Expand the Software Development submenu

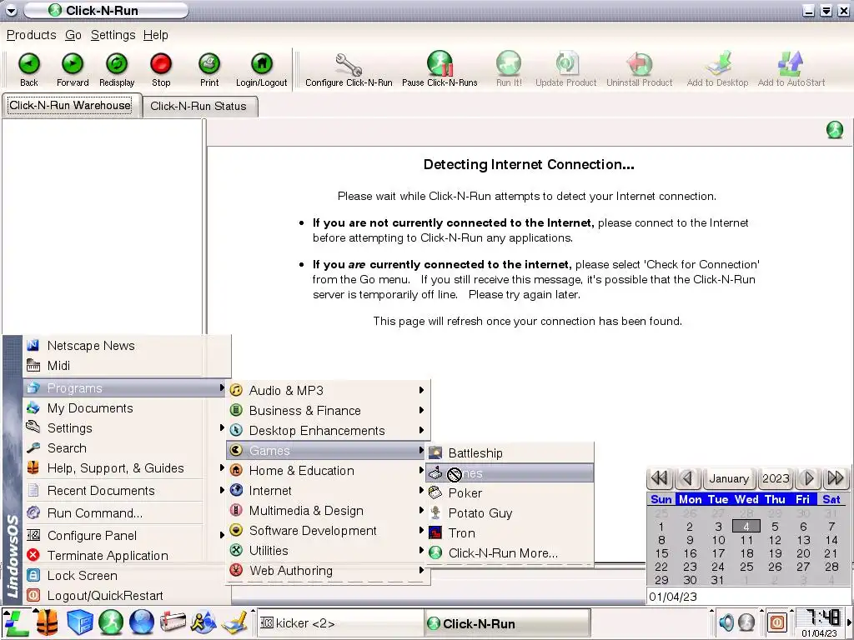point(328,531)
